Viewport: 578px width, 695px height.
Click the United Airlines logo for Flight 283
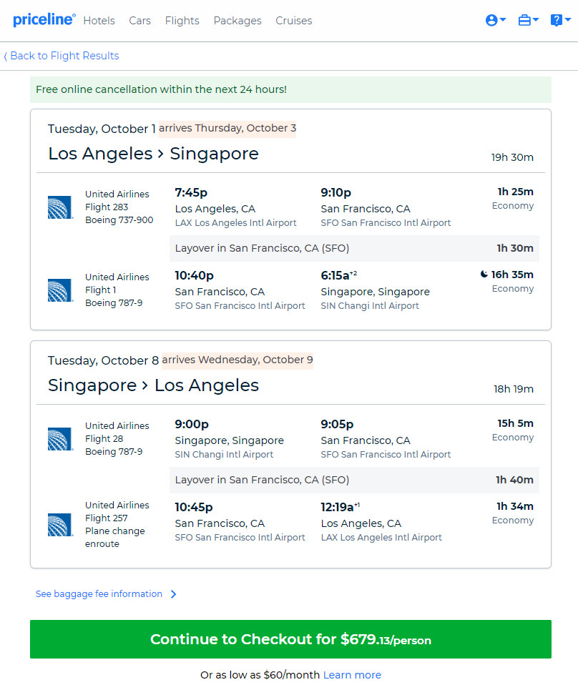59,207
